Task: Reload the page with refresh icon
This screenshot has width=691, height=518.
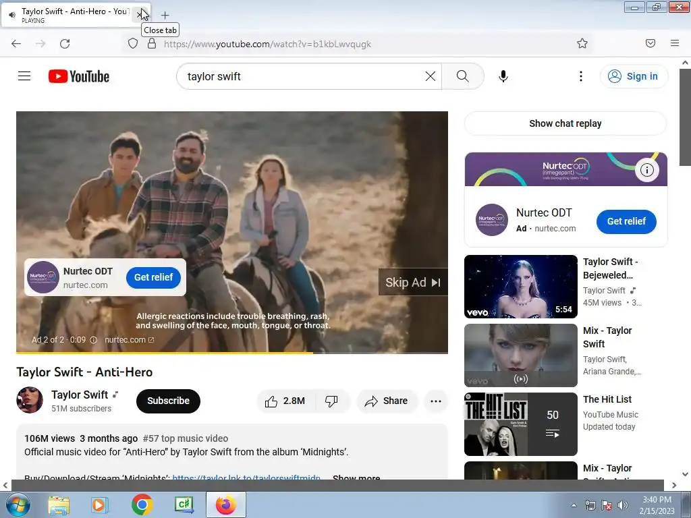Action: [x=65, y=44]
